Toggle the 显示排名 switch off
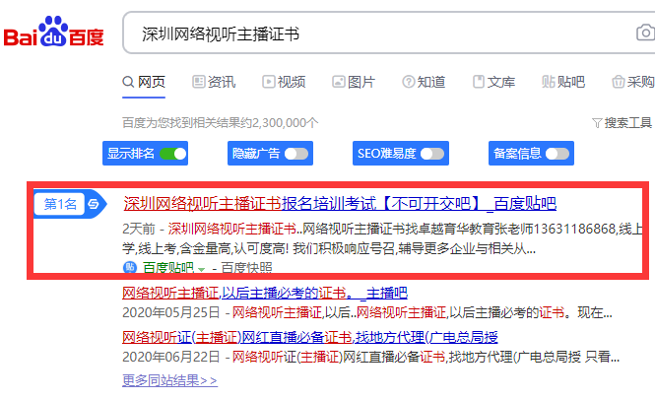 click(173, 154)
